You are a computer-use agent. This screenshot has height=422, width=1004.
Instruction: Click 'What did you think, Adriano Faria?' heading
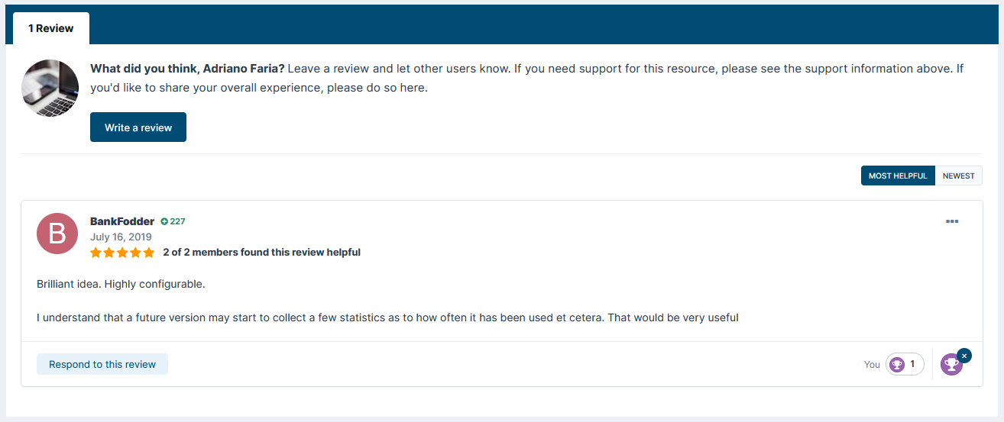(187, 69)
